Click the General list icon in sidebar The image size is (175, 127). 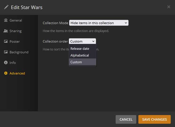6,20
